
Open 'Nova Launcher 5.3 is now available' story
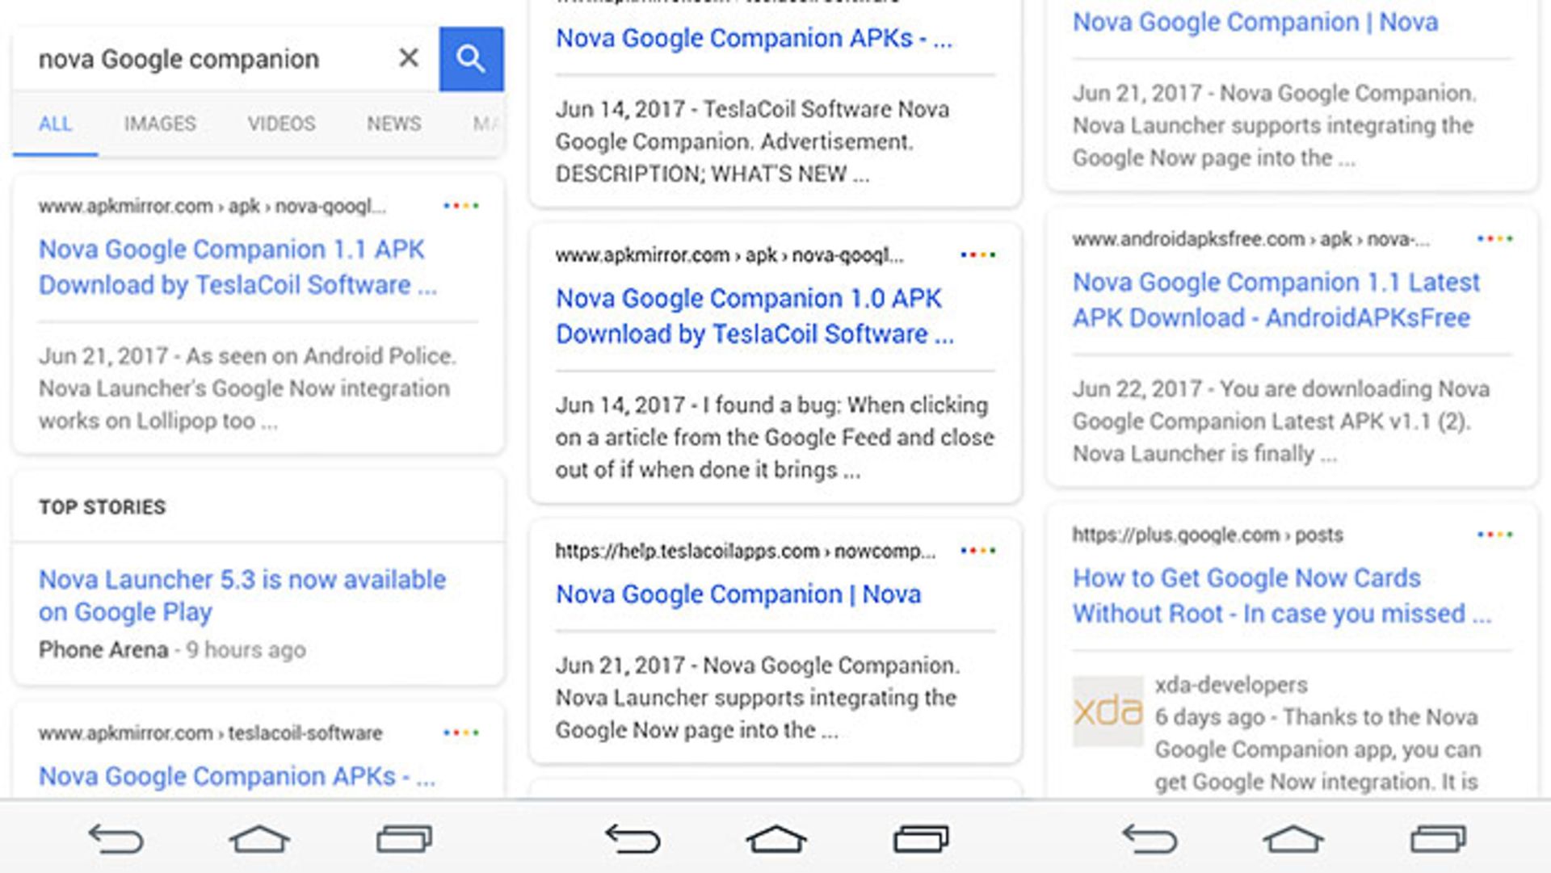pos(242,595)
